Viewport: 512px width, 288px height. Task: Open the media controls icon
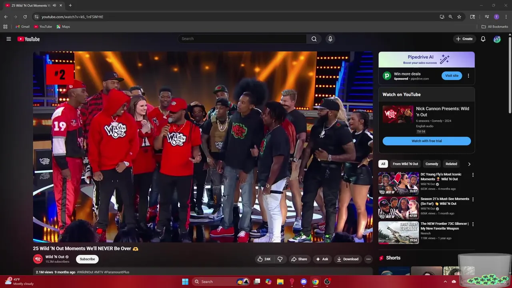pyautogui.click(x=487, y=17)
